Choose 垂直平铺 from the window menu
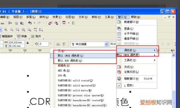 pos(136,39)
